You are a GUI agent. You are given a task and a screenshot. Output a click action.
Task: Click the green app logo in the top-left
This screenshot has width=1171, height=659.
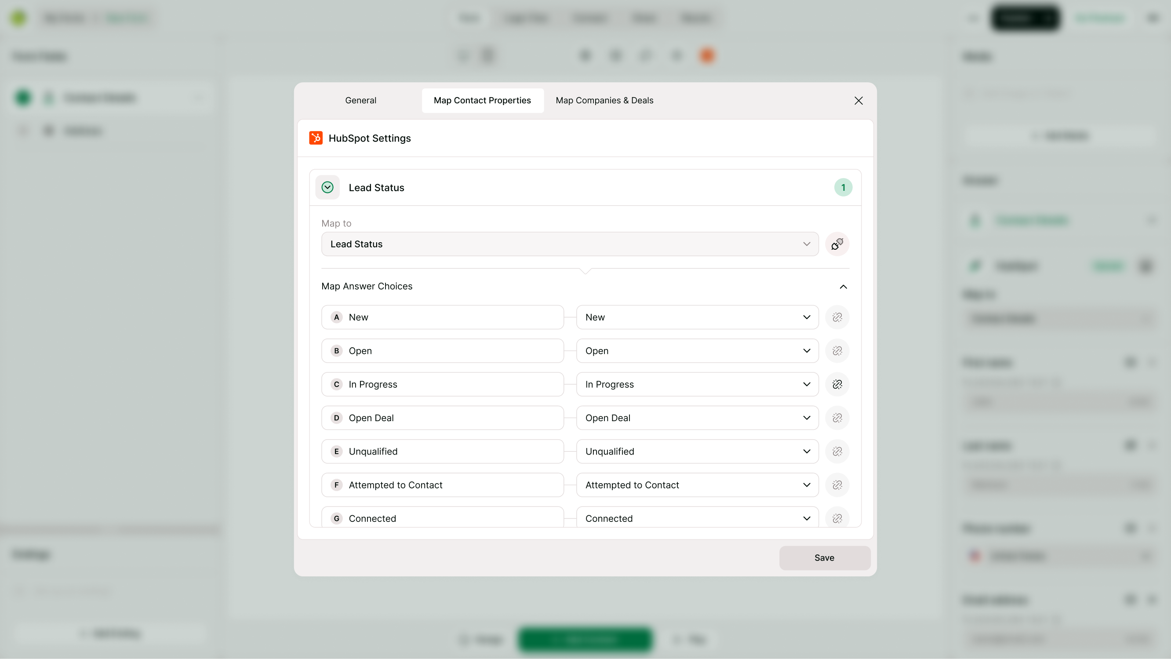(x=18, y=18)
